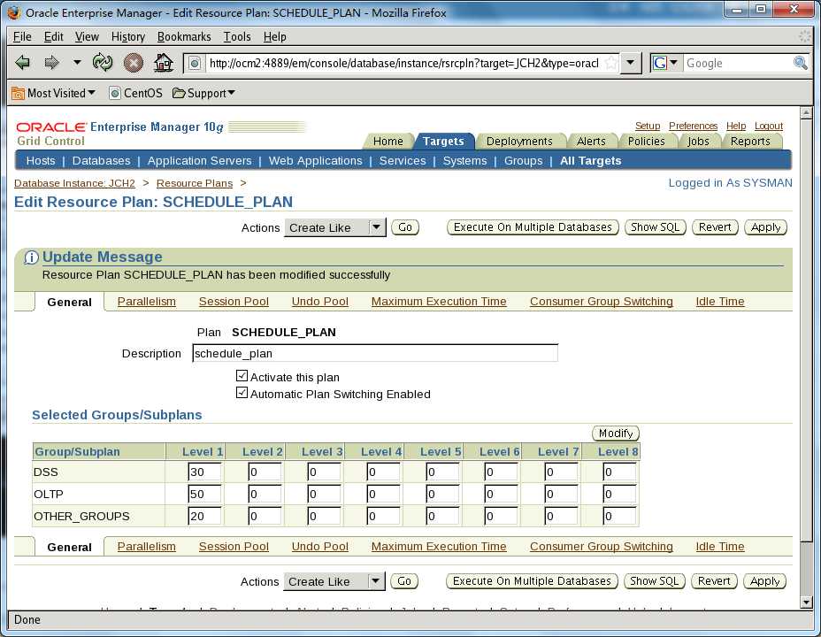Viewport: 821px width, 637px height.
Task: Click the Firefox icon in the title bar
Action: pyautogui.click(x=14, y=12)
